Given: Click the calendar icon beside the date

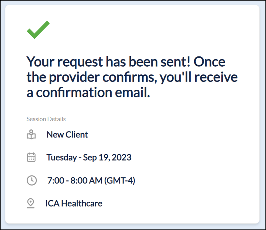Looking at the screenshot, I should click(x=31, y=158).
